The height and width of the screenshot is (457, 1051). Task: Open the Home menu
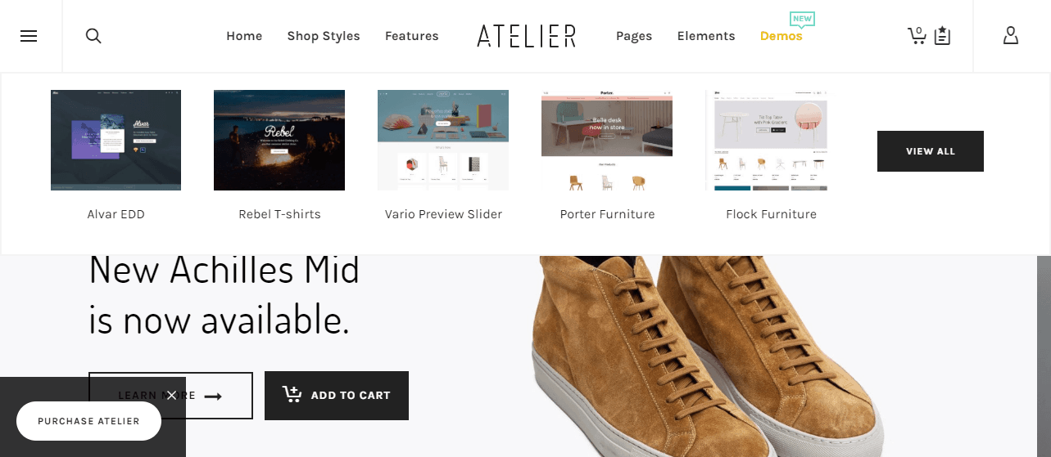click(x=244, y=36)
